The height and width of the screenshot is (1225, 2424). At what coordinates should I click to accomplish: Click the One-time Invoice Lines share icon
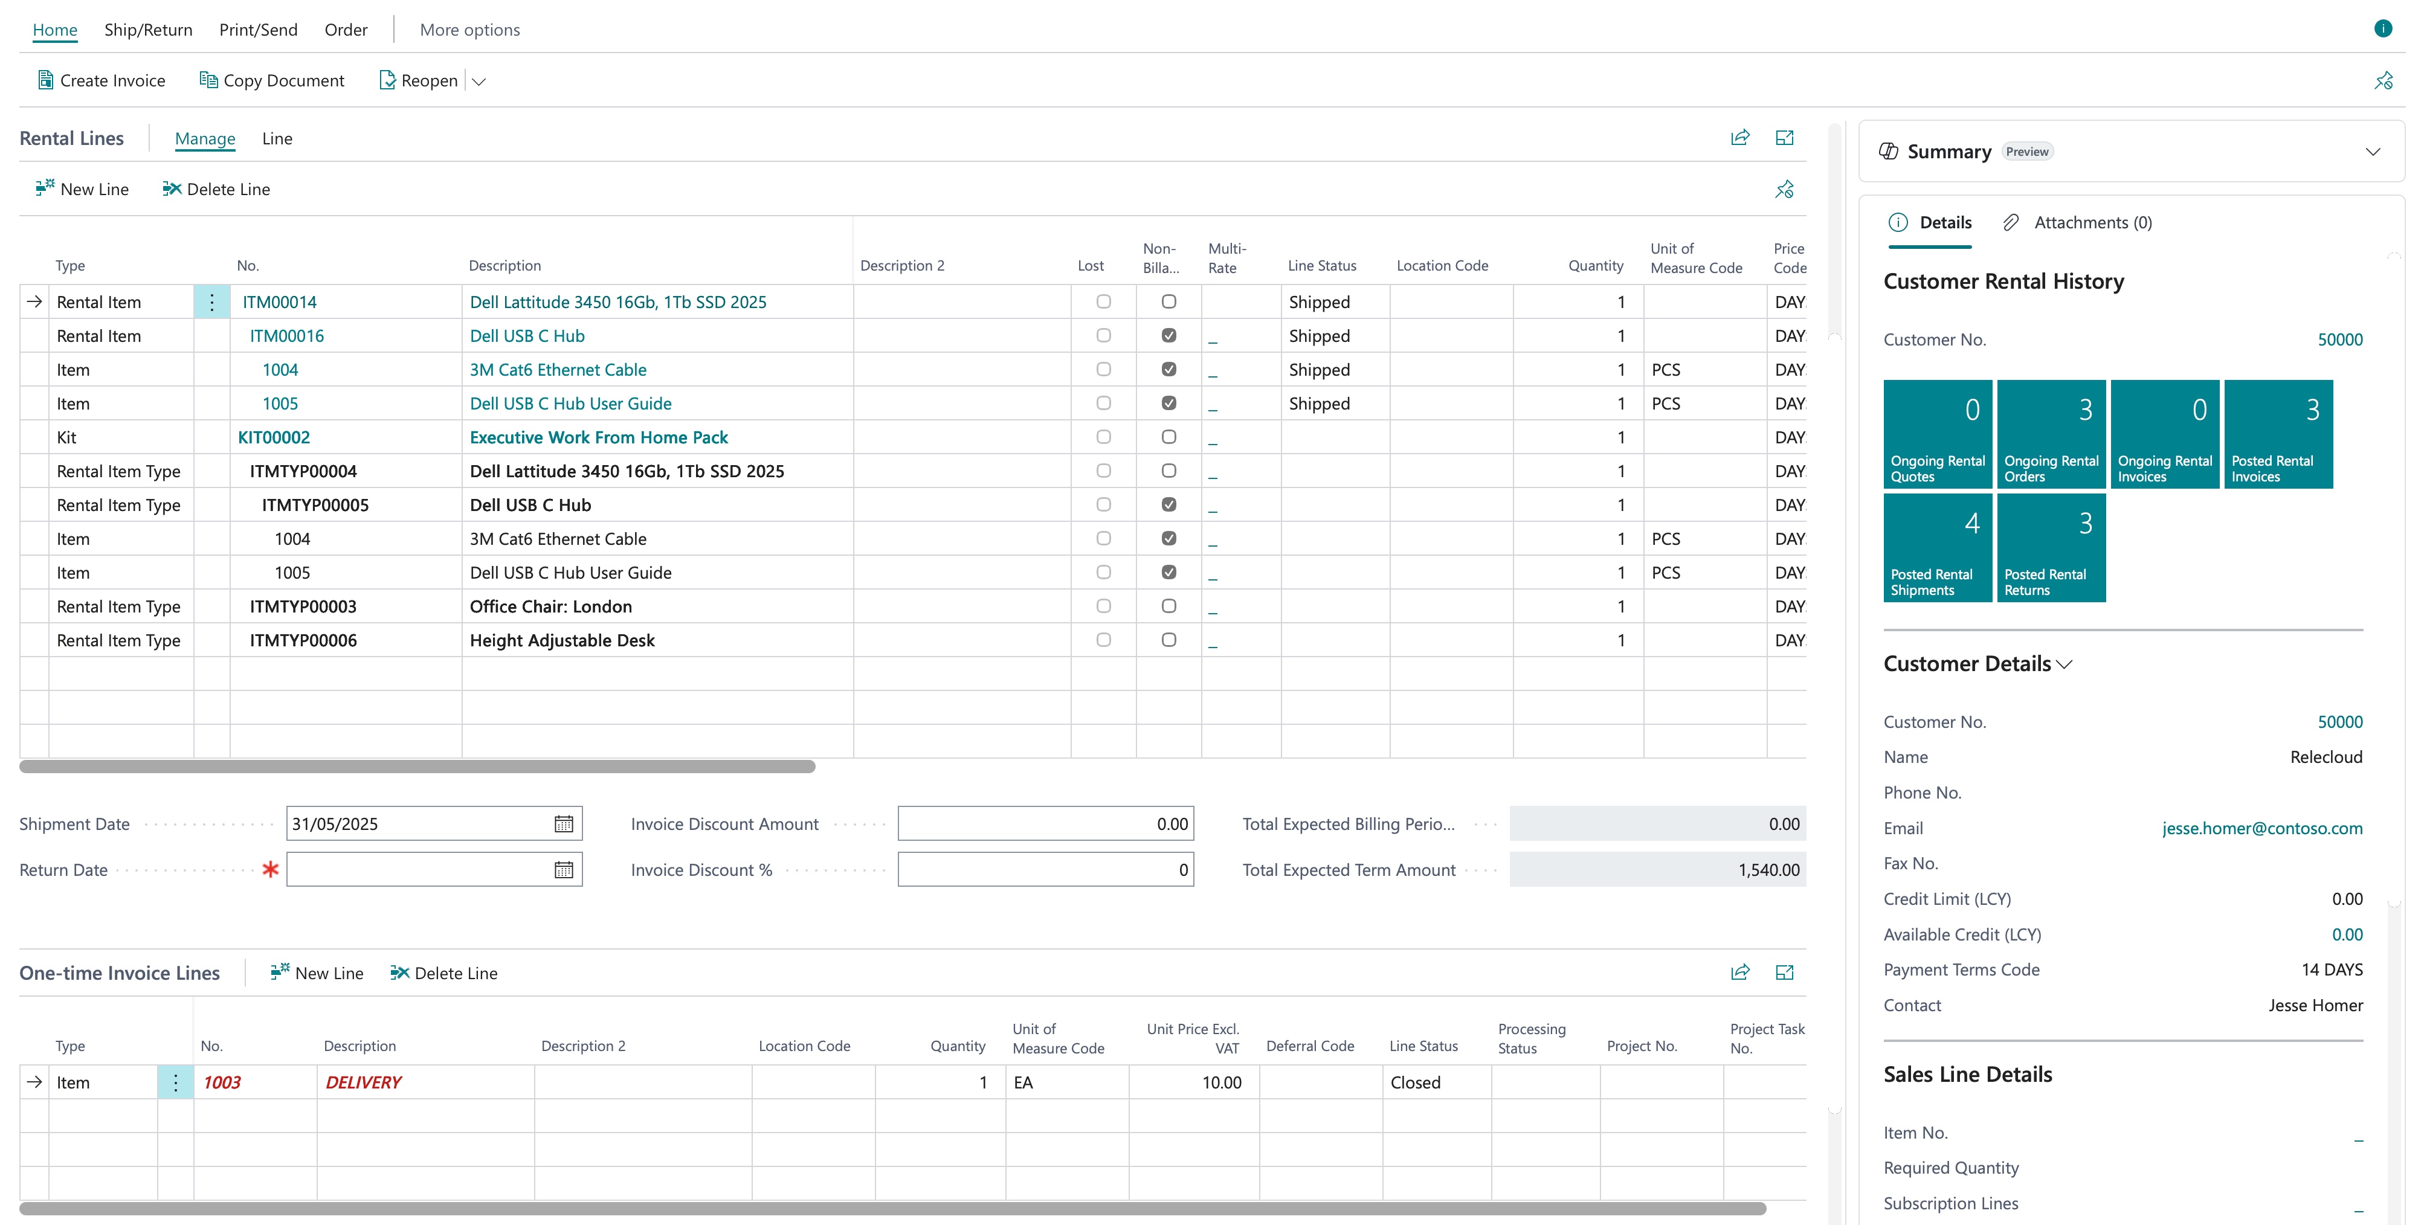point(1740,972)
